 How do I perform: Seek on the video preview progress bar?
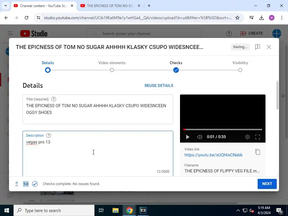[223, 129]
